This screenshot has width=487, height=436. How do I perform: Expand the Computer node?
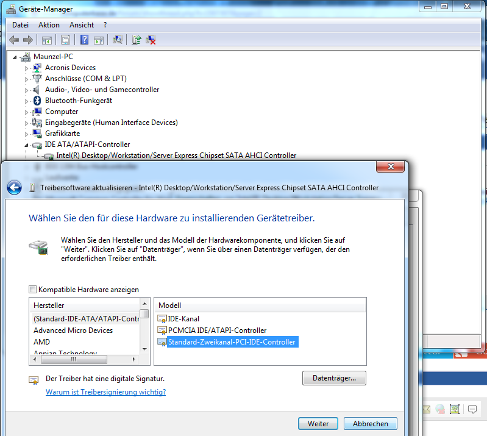coord(26,112)
